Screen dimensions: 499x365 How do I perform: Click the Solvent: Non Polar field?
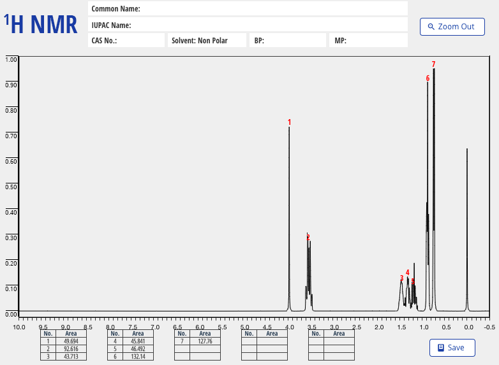[x=207, y=40]
